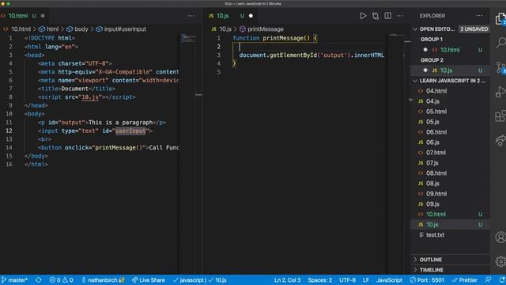Collapse the Learn JavaScript folder section
Image resolution: width=506 pixels, height=285 pixels.
click(x=450, y=81)
